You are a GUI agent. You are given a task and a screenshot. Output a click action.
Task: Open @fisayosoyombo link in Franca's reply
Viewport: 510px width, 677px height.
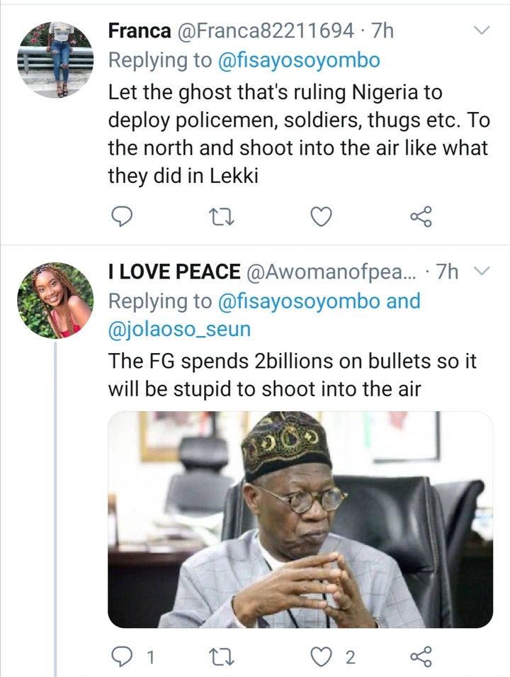click(300, 60)
